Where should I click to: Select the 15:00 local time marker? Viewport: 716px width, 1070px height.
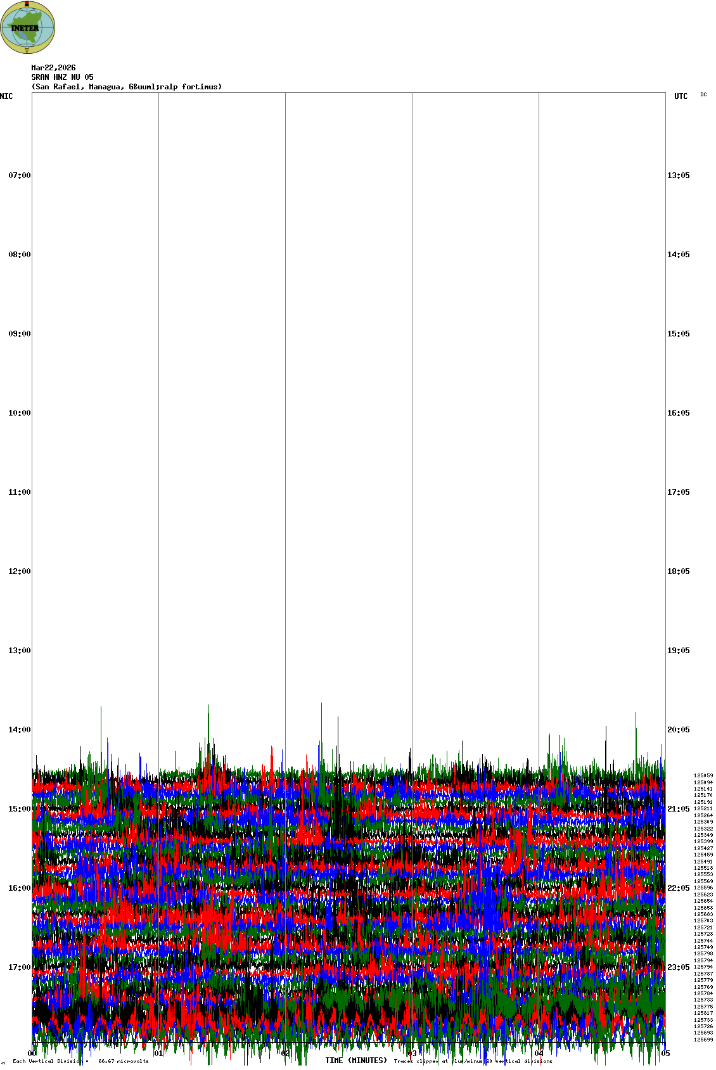click(x=19, y=809)
